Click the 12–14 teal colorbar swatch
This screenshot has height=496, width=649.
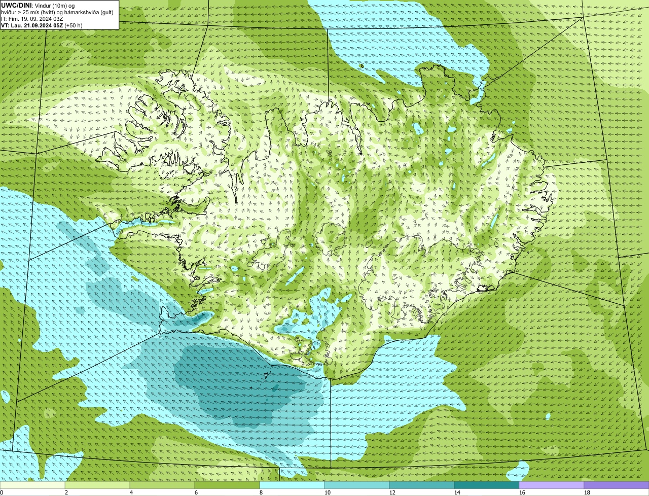(422, 485)
